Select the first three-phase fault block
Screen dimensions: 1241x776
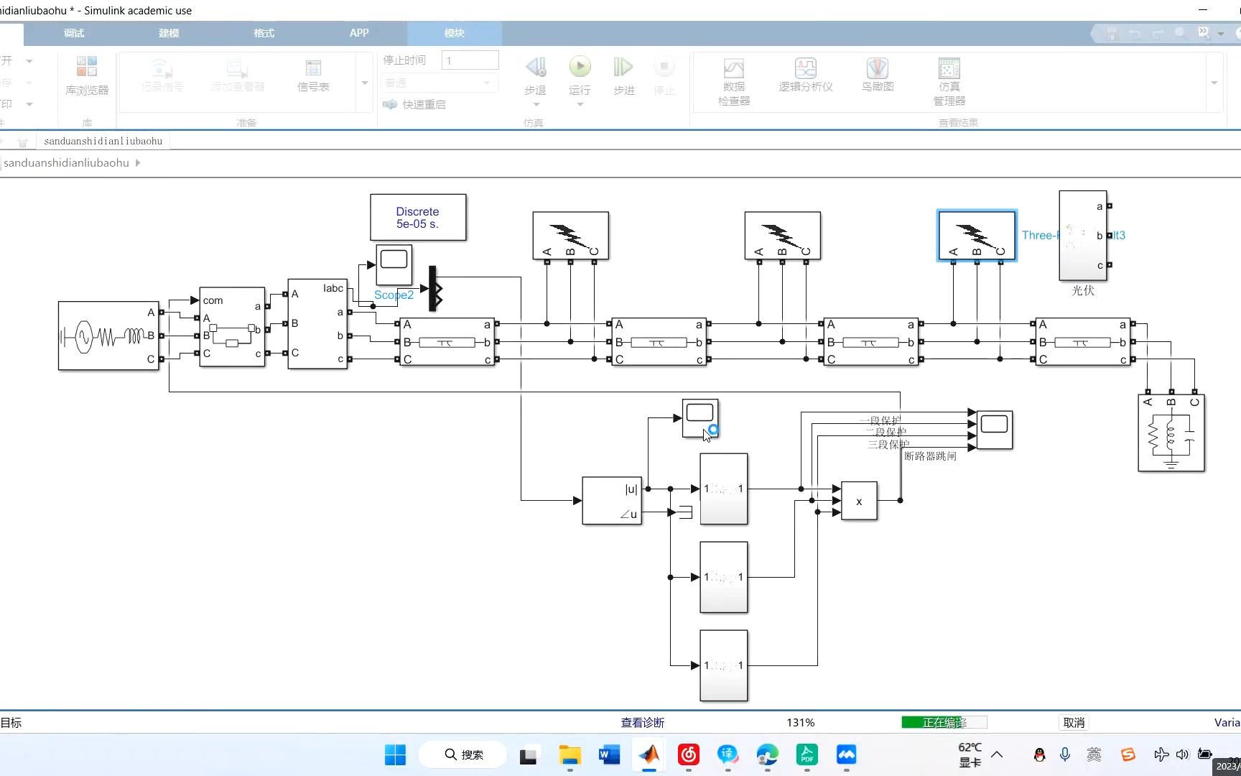pos(570,236)
